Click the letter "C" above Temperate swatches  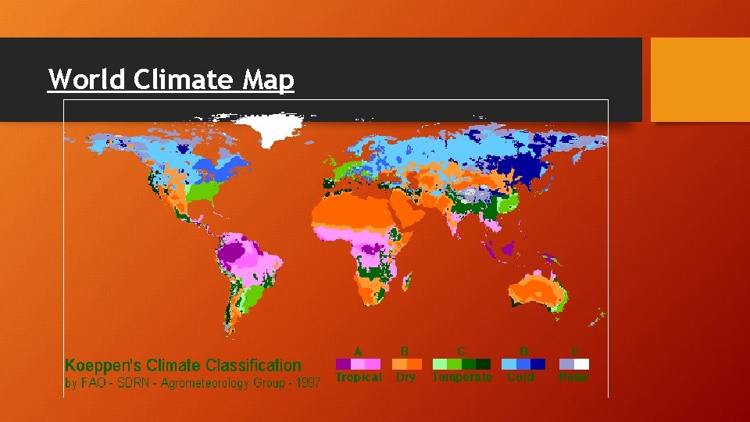tap(461, 352)
